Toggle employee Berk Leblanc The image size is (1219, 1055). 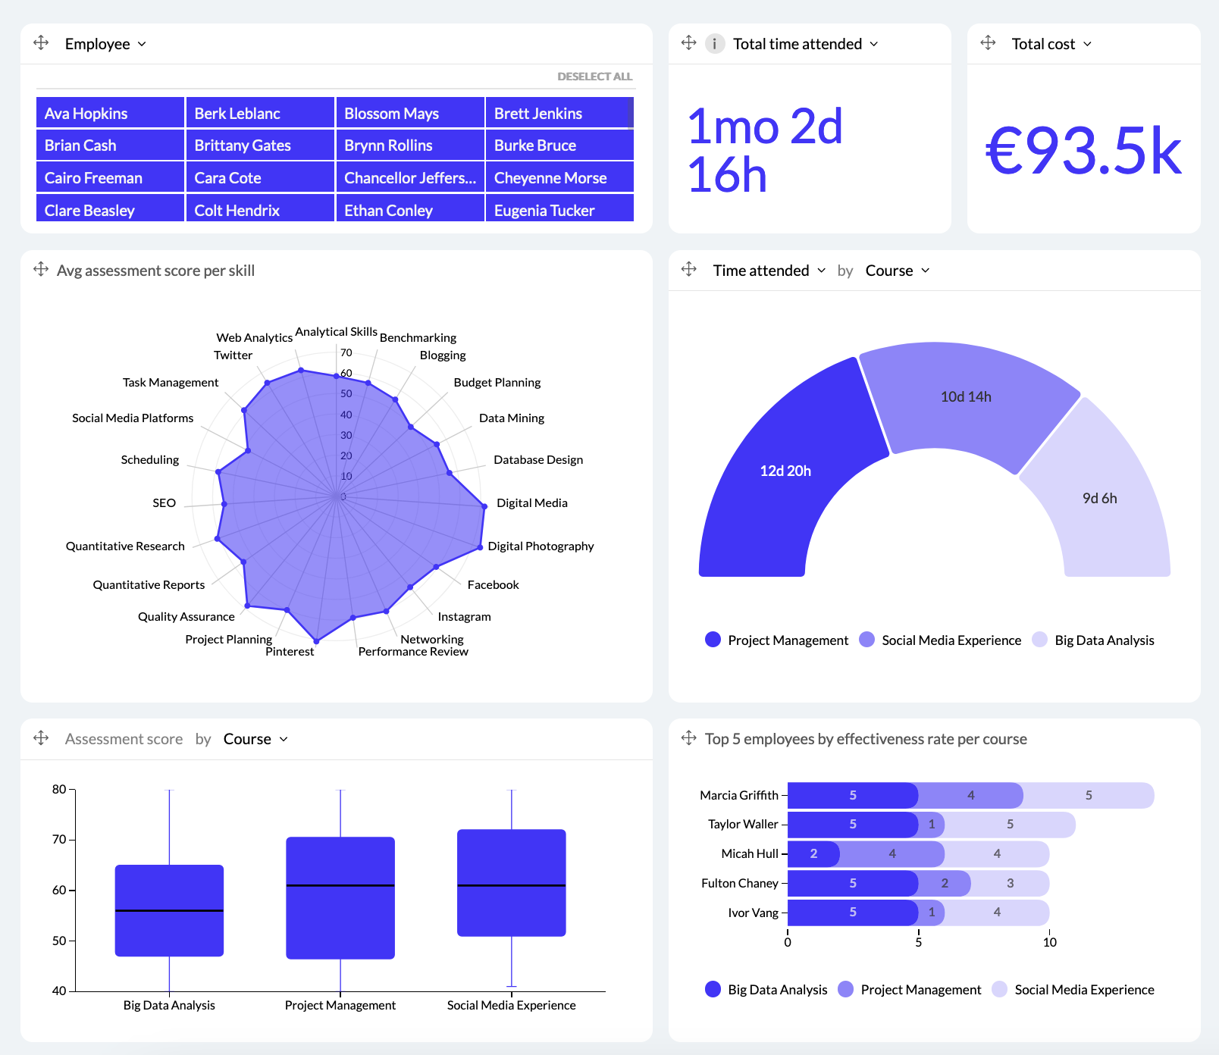pyautogui.click(x=260, y=113)
